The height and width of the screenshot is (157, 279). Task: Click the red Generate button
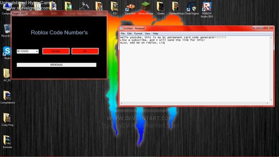[56, 51]
